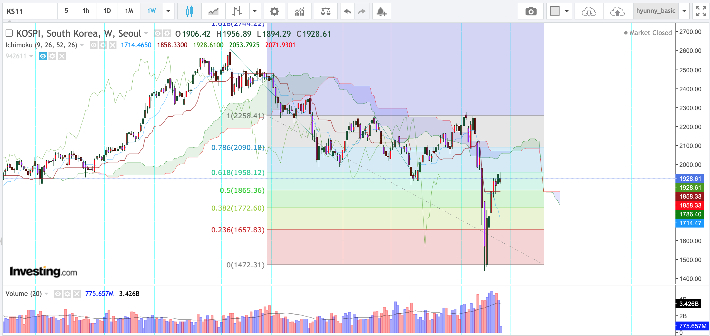
Task: Switch to 1D timeframe
Action: tap(107, 11)
